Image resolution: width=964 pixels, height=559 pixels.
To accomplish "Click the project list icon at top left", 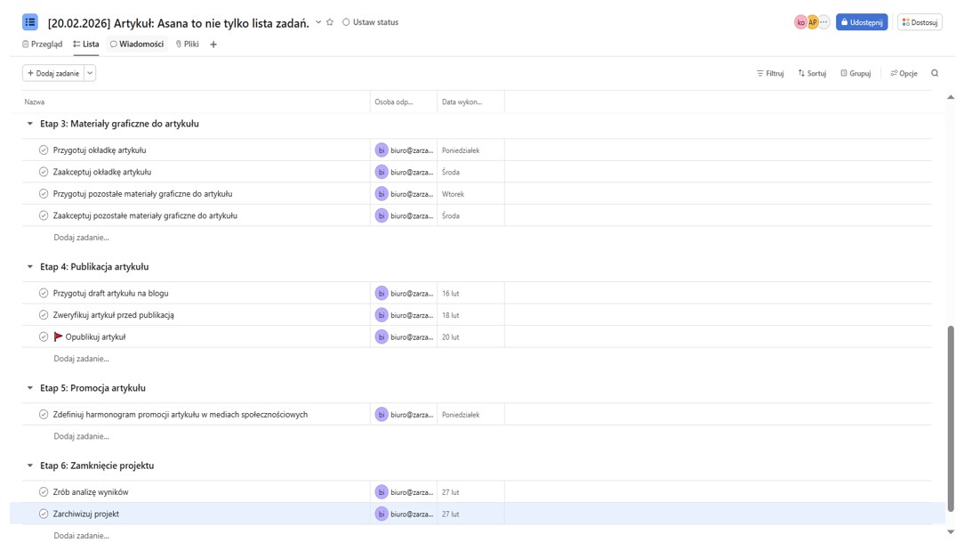I will [x=30, y=22].
